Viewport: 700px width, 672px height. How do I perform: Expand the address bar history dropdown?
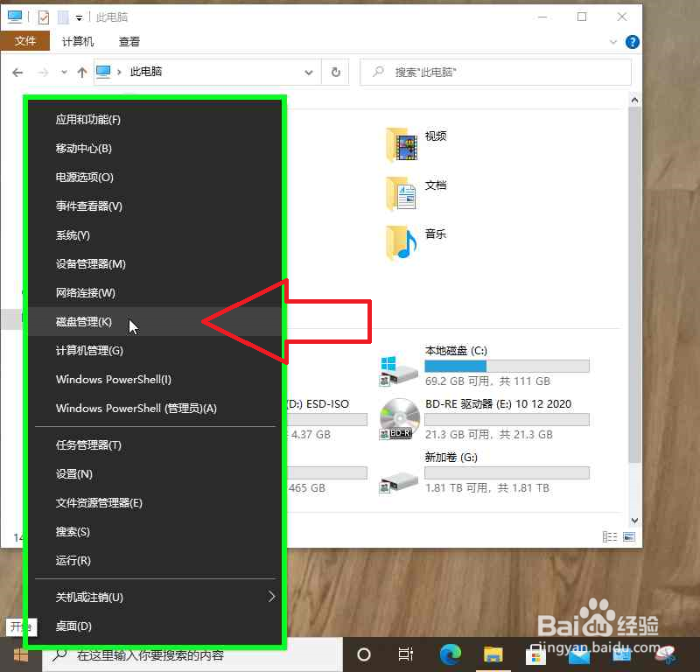(x=309, y=73)
